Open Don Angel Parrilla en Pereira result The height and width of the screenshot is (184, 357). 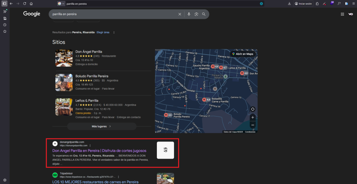tap(99, 151)
